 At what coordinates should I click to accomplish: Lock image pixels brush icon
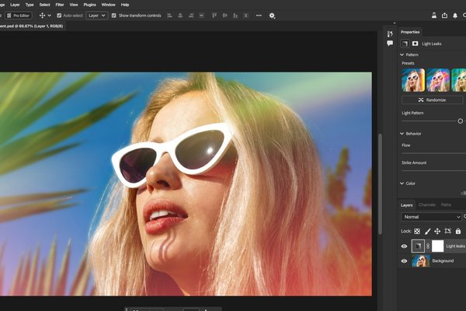pos(427,231)
